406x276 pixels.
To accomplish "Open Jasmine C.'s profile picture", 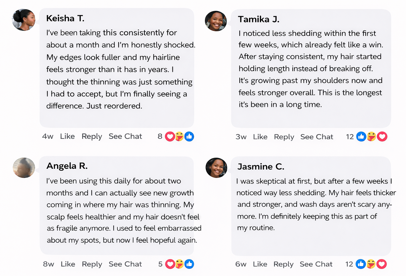I will click(x=216, y=167).
